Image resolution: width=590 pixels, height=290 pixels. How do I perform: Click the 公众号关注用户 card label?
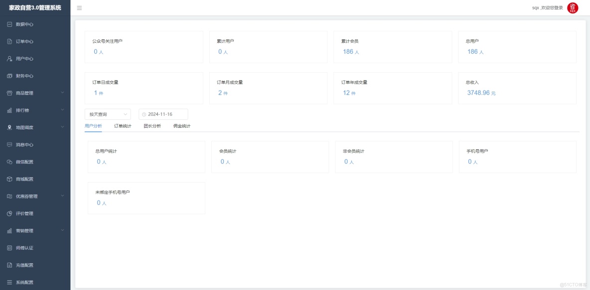pyautogui.click(x=107, y=41)
